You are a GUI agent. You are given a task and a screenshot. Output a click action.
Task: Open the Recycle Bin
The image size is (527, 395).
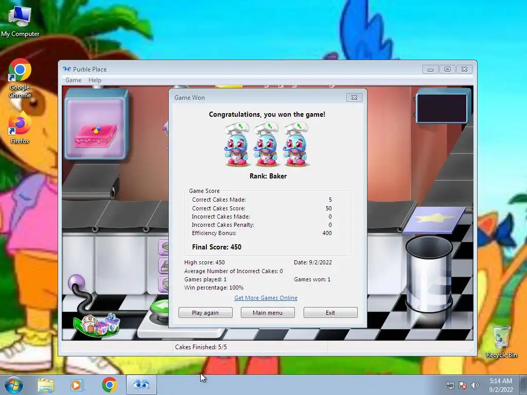(501, 342)
